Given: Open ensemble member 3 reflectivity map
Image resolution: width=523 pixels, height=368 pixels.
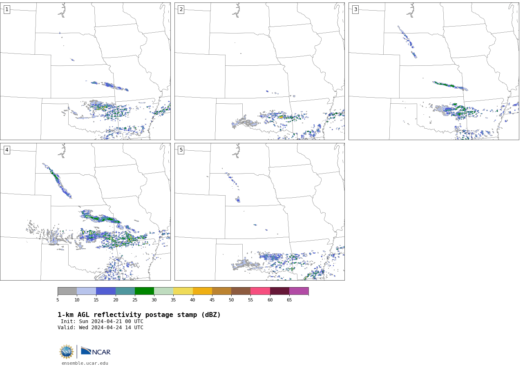Looking at the screenshot, I should (434, 71).
